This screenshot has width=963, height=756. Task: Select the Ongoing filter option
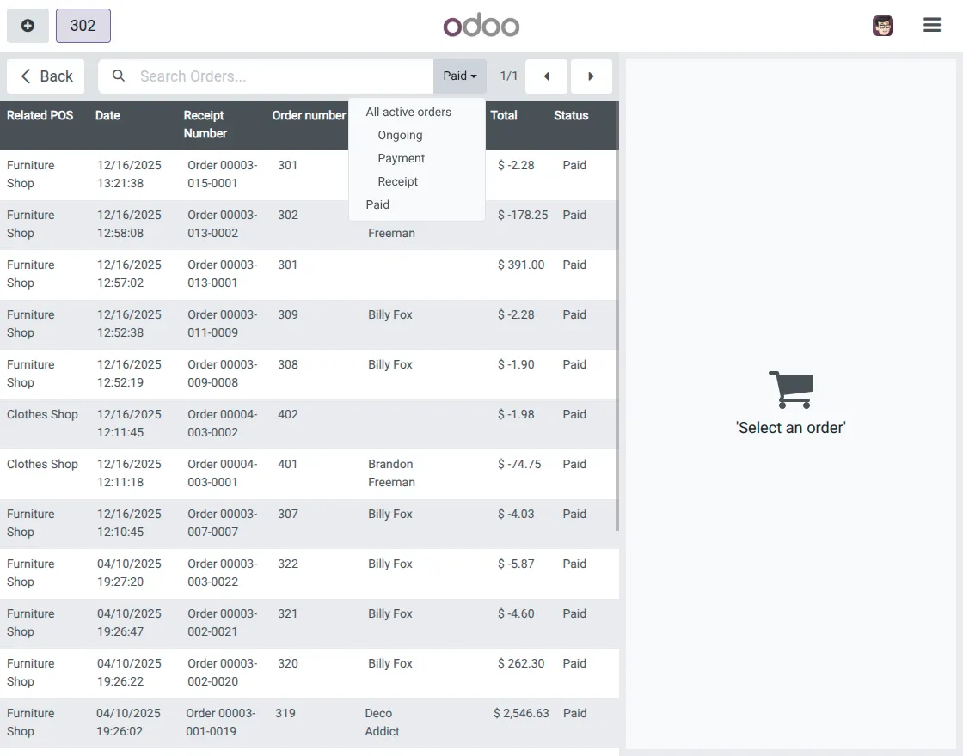(x=399, y=135)
